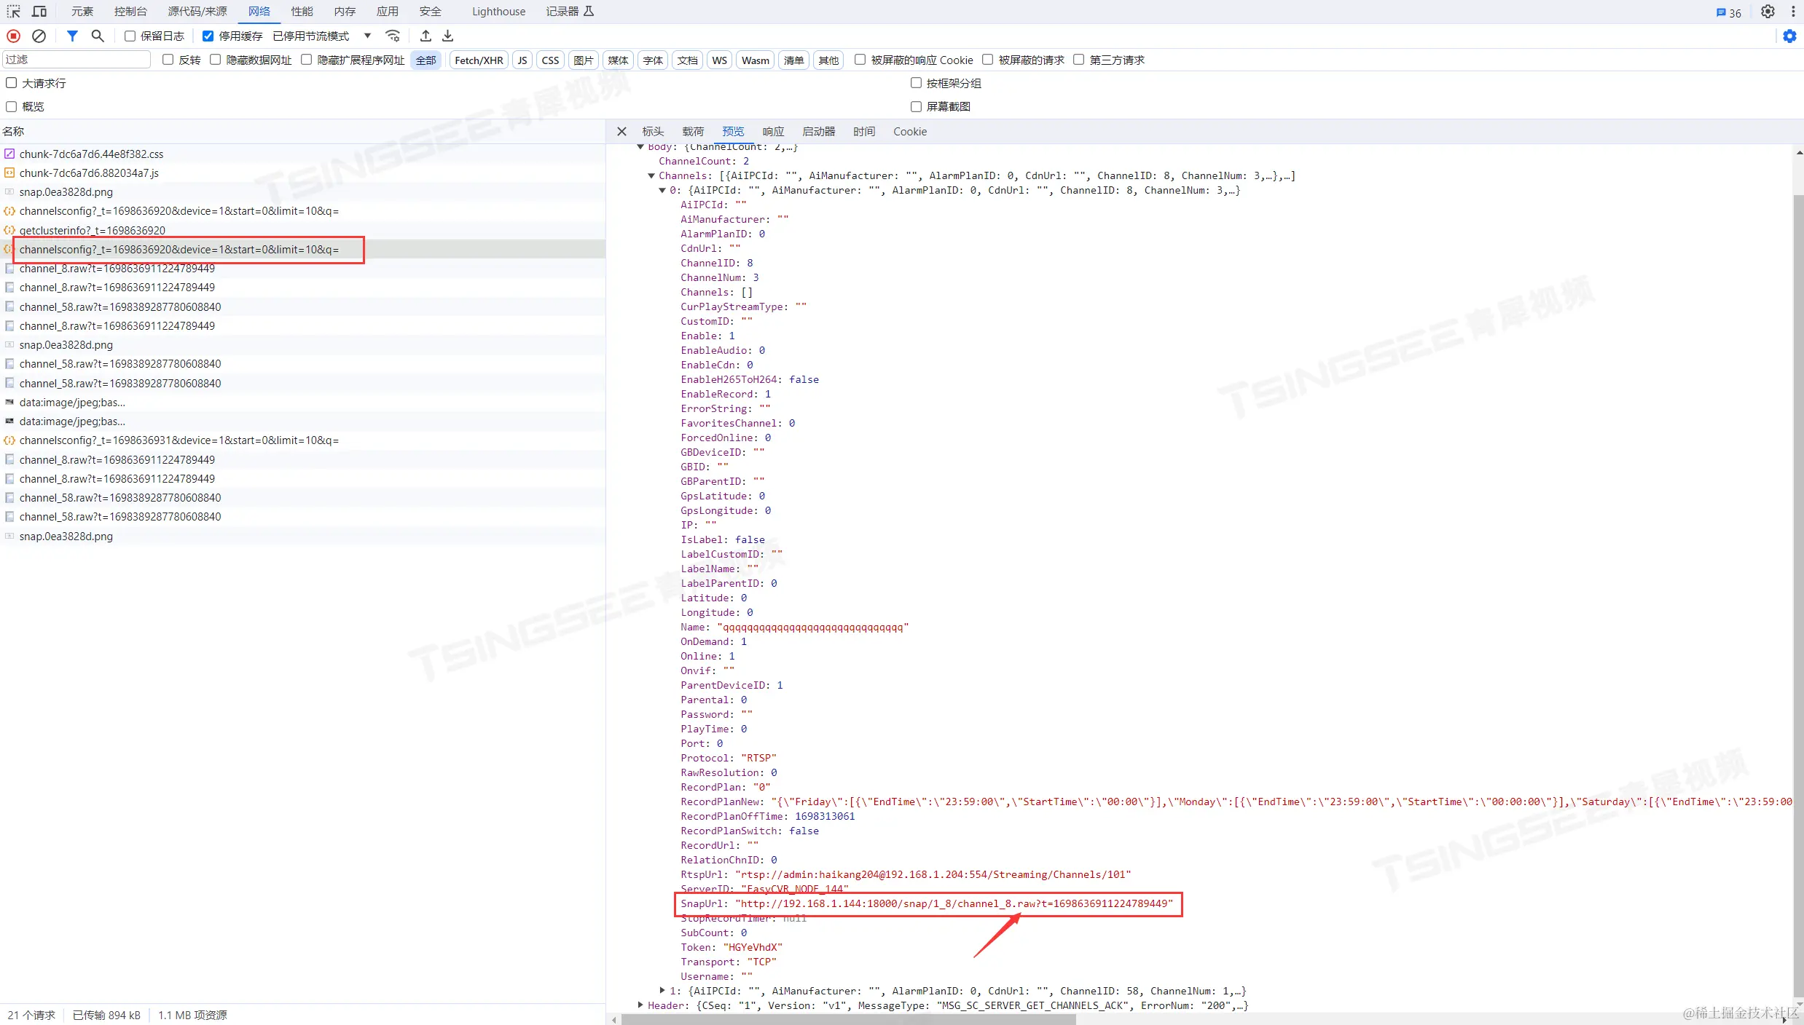This screenshot has width=1804, height=1025.
Task: Select the getclusterinfo request row
Action: 93,230
